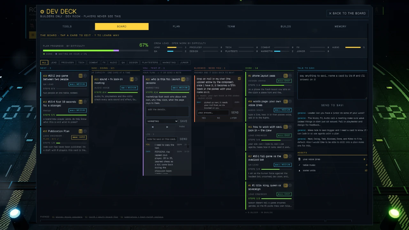409x230 pixels.
Task: Open notes icon on phone layout pass card
Action: (286, 76)
